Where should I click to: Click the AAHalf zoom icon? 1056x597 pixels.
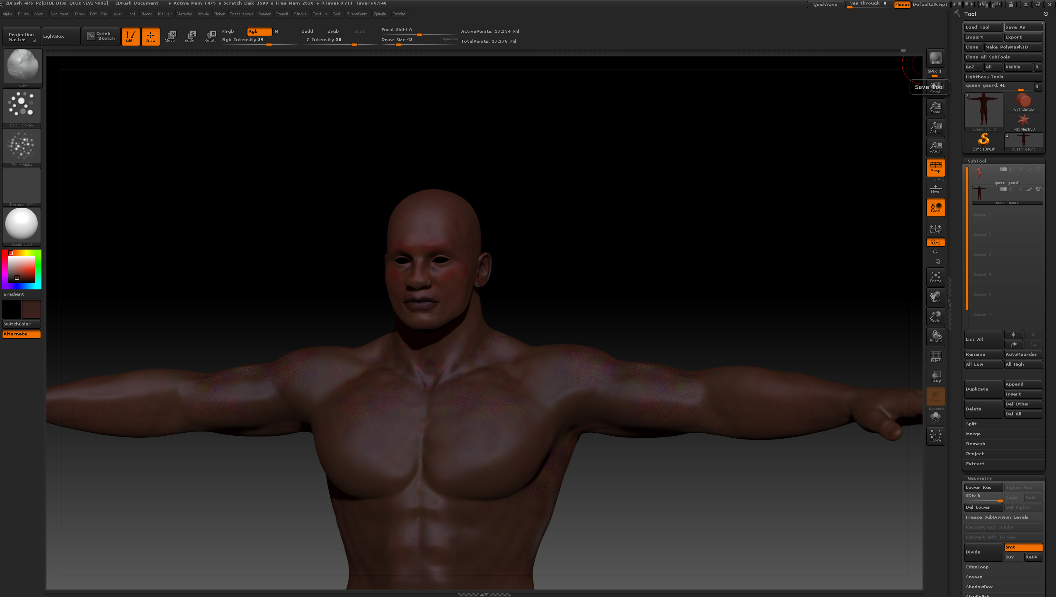(935, 148)
